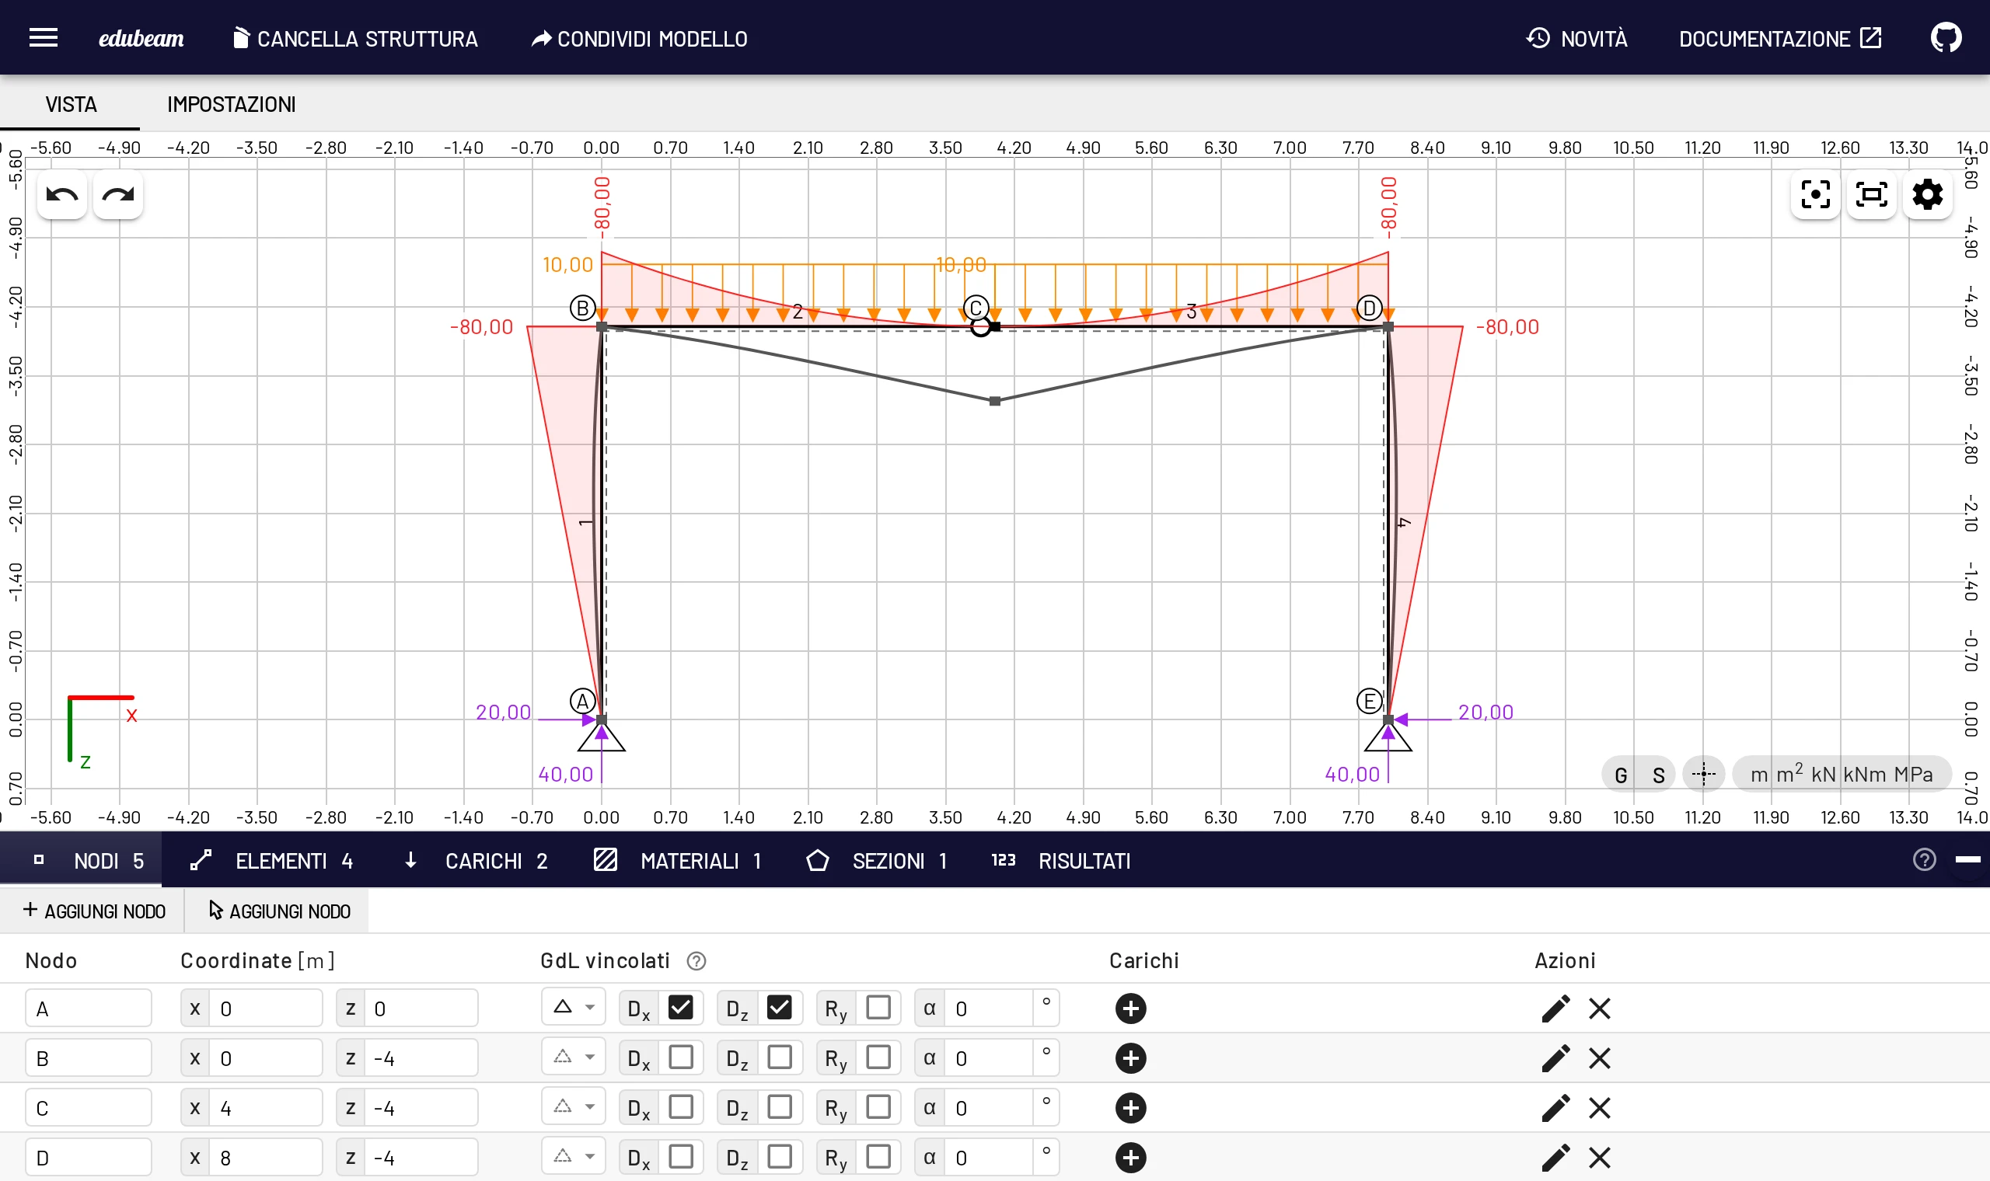Open support type dropdown for node B
Screen dimensions: 1990x1181
click(x=573, y=1057)
